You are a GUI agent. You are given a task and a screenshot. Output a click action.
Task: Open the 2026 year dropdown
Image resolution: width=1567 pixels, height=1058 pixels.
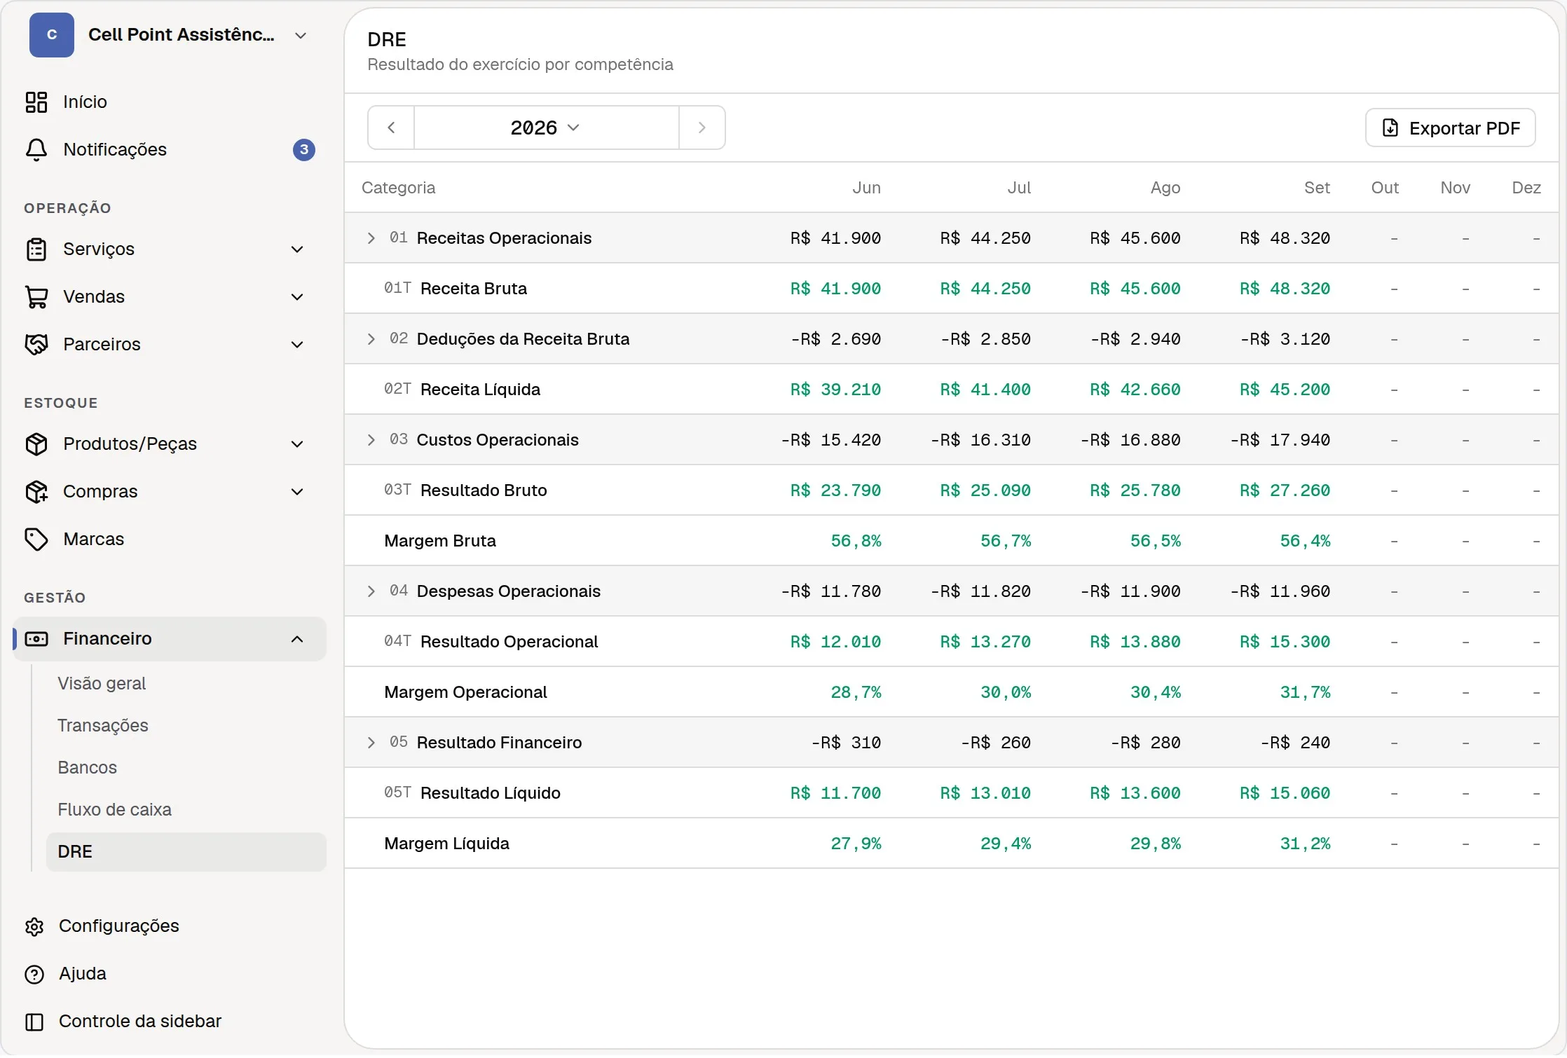point(546,128)
